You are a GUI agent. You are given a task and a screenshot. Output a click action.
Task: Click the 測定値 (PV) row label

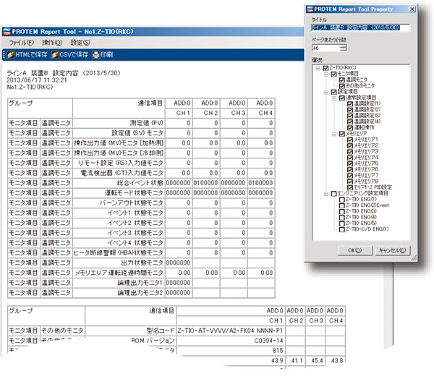pos(147,123)
